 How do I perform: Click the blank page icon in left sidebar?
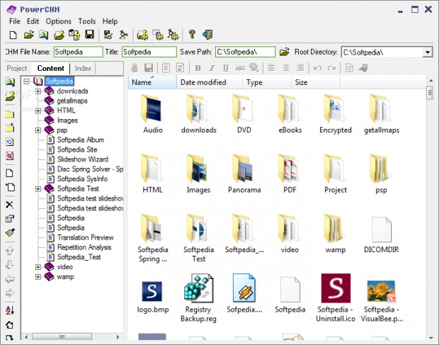(9, 173)
